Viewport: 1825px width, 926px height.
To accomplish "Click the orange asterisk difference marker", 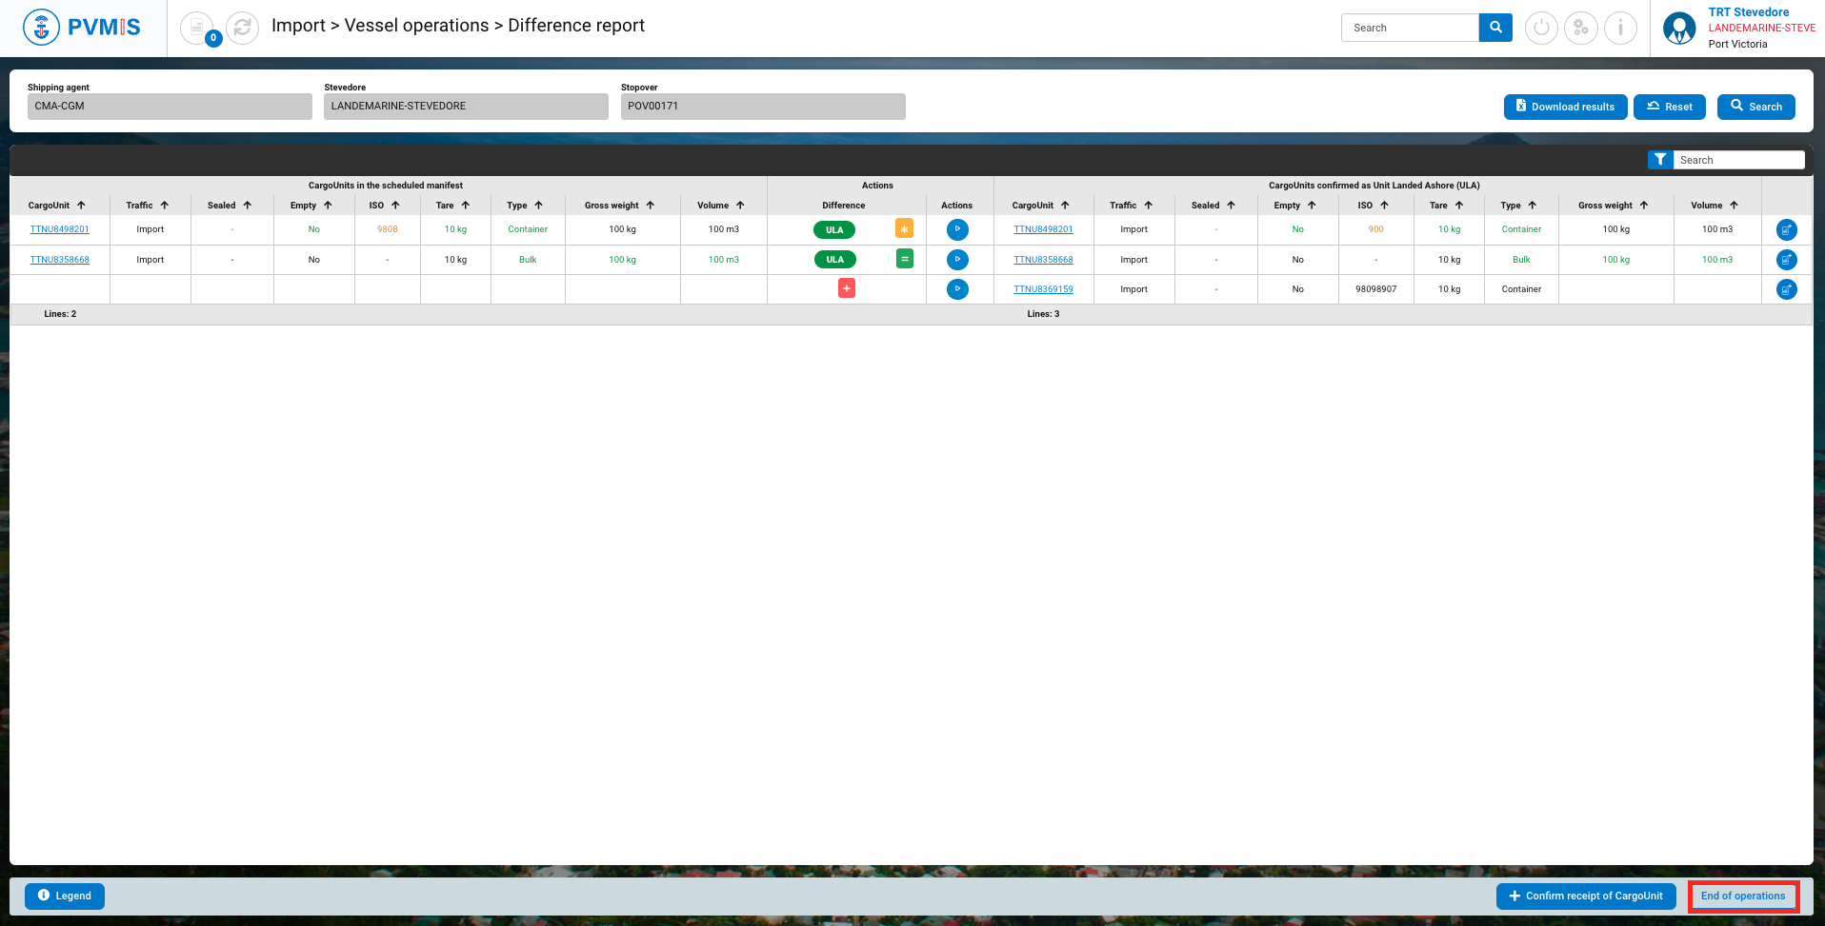I will (x=904, y=228).
